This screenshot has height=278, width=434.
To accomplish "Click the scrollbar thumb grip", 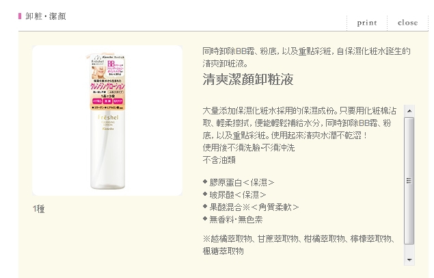I will coord(409,181).
